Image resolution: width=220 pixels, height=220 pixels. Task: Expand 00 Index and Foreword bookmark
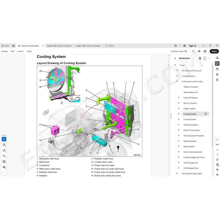tap(177, 70)
